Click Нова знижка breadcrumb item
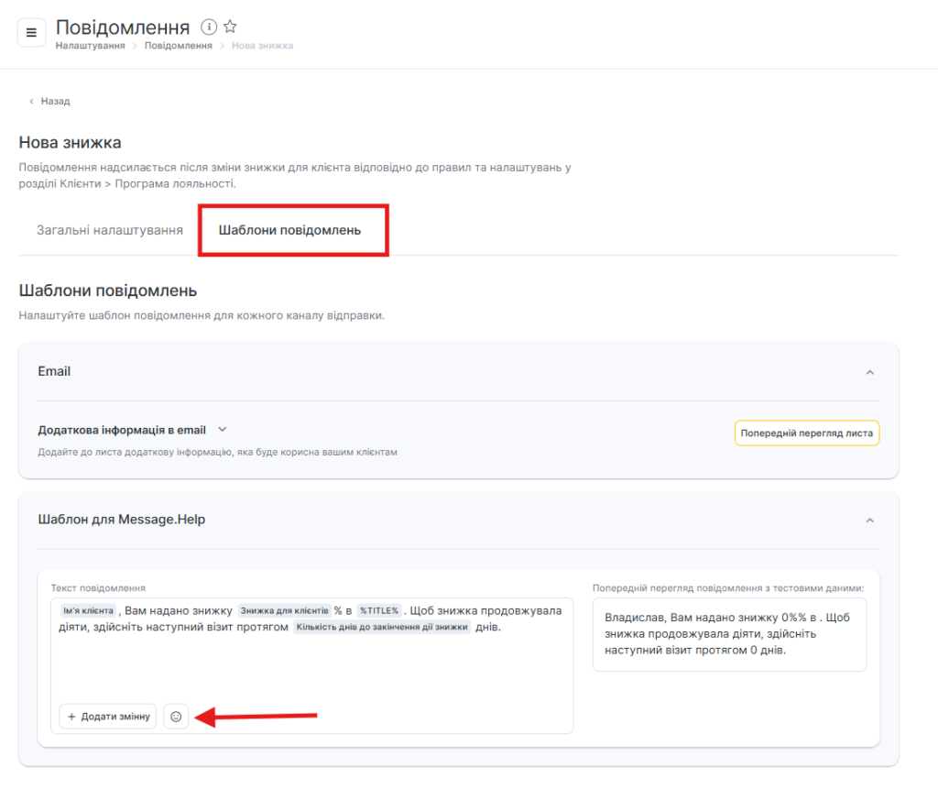The width and height of the screenshot is (938, 789). point(262,46)
